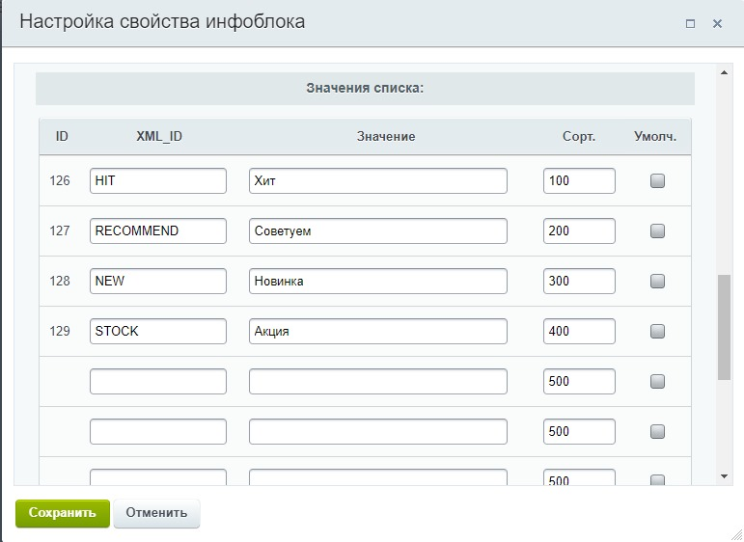Click first empty XML_ID field below STOCK
The width and height of the screenshot is (744, 542).
point(158,381)
